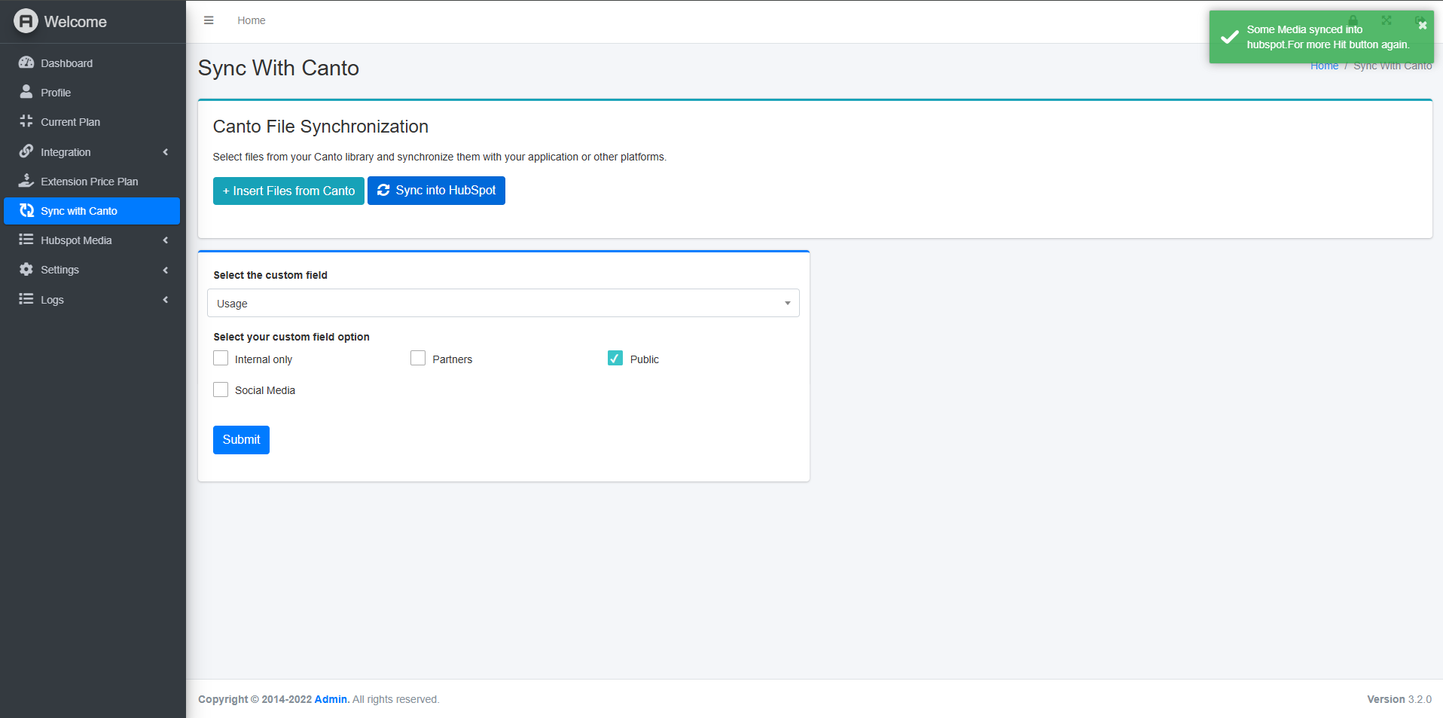Go to Home in the top navbar
The height and width of the screenshot is (718, 1443).
point(252,20)
